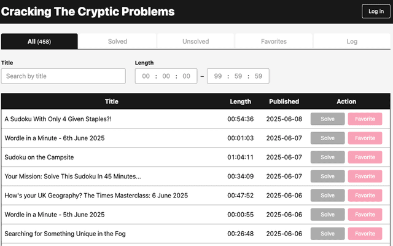Click the length value 00:34:09
This screenshot has width=393, height=246.
(x=240, y=177)
